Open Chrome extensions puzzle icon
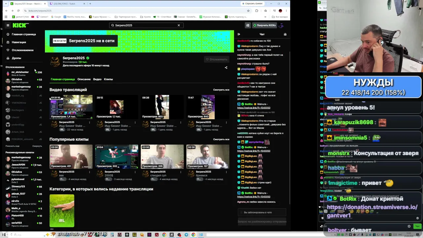The image size is (423, 238). click(x=257, y=11)
